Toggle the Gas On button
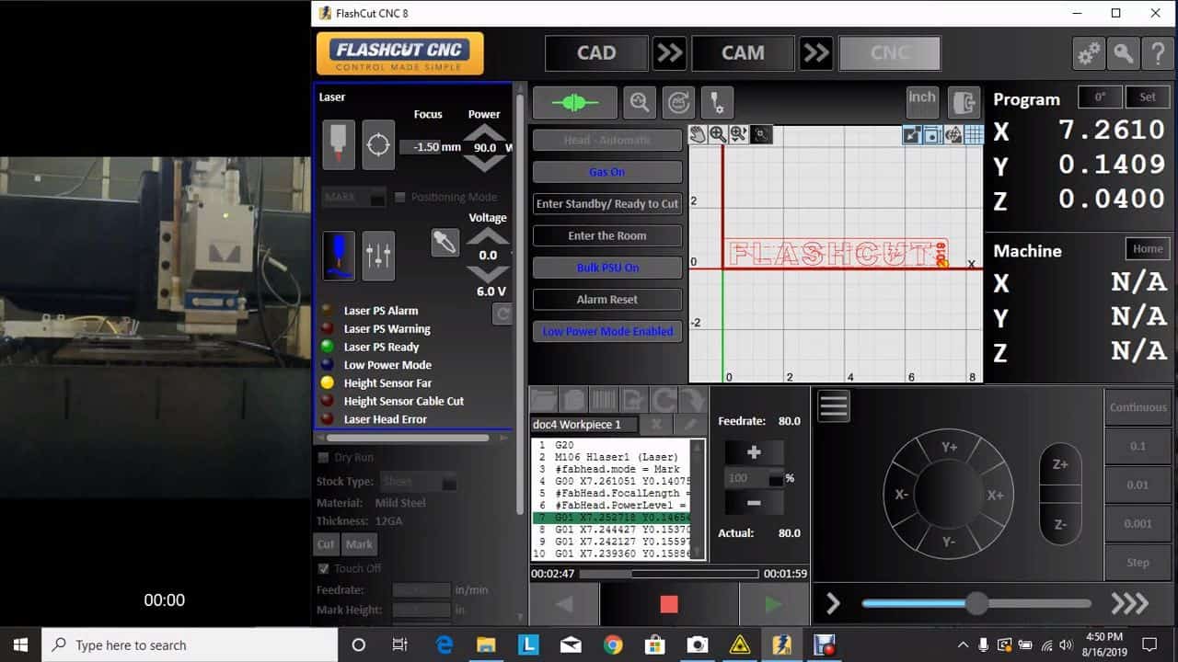Image resolution: width=1178 pixels, height=662 pixels. click(x=607, y=172)
